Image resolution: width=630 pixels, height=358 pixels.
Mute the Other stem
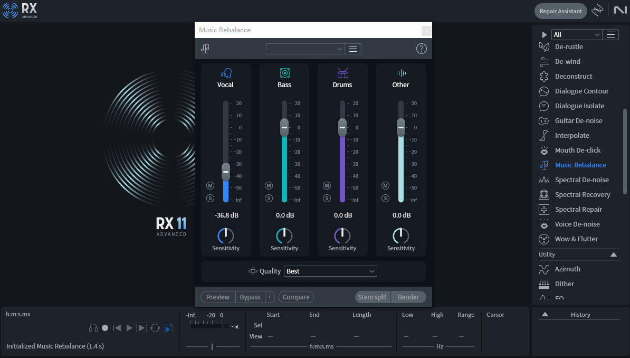point(385,186)
